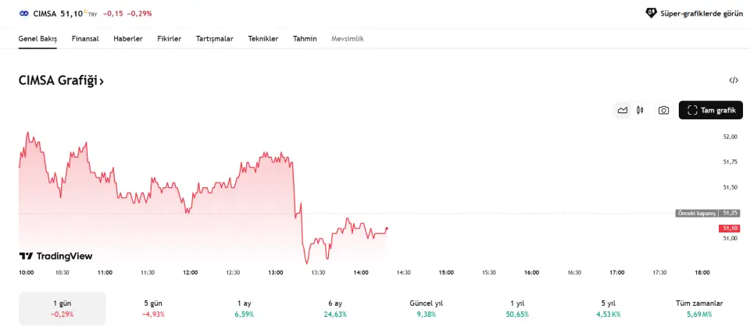Choose the 1 ay time range
This screenshot has width=750, height=330.
(x=244, y=308)
